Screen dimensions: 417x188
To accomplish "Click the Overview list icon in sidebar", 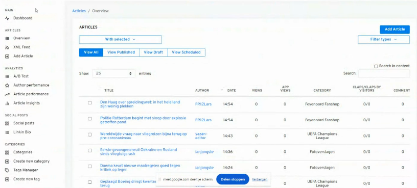I will pyautogui.click(x=7, y=38).
